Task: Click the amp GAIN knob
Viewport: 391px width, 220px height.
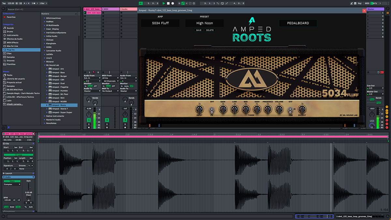Action: 223,110
